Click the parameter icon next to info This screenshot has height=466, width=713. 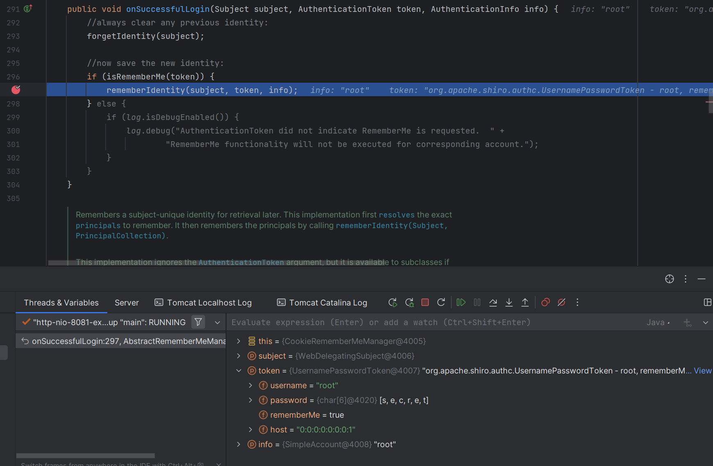tap(252, 444)
